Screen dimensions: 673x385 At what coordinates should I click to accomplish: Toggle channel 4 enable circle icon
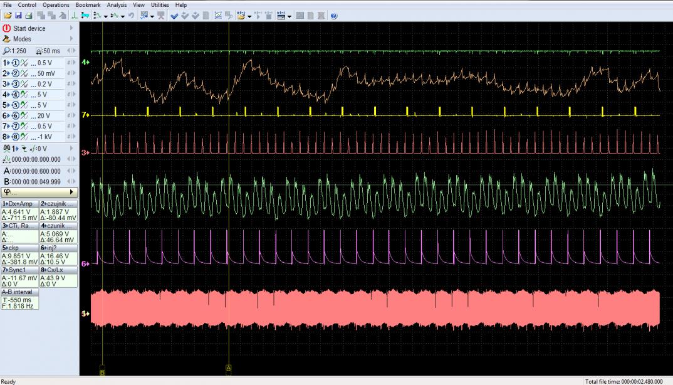click(x=14, y=95)
